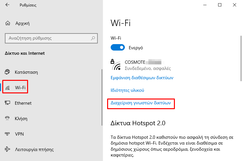Open Εμφάνιση διαθέσιμων δικτύων link
This screenshot has width=242, height=161.
pos(142,78)
